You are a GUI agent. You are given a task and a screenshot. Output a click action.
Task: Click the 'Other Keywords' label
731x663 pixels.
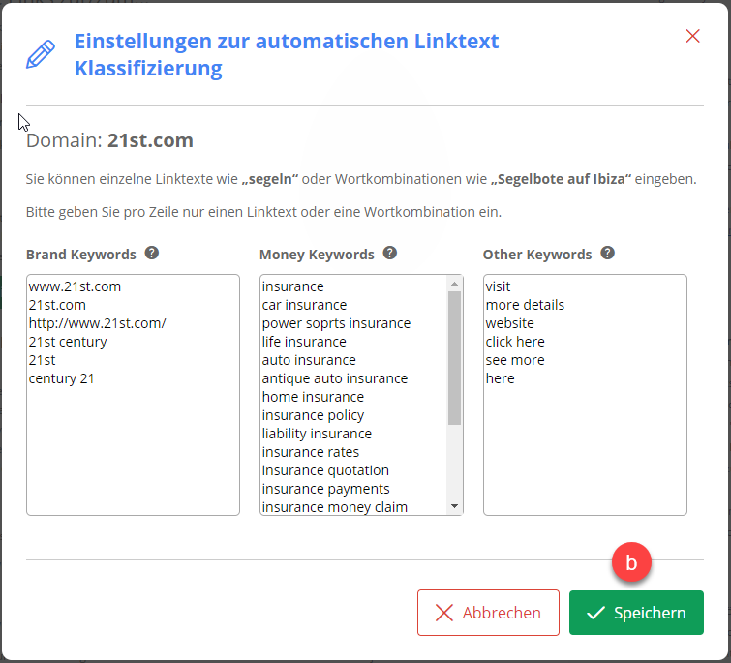(537, 255)
